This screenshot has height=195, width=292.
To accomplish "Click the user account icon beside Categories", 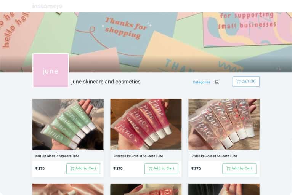I will (217, 82).
